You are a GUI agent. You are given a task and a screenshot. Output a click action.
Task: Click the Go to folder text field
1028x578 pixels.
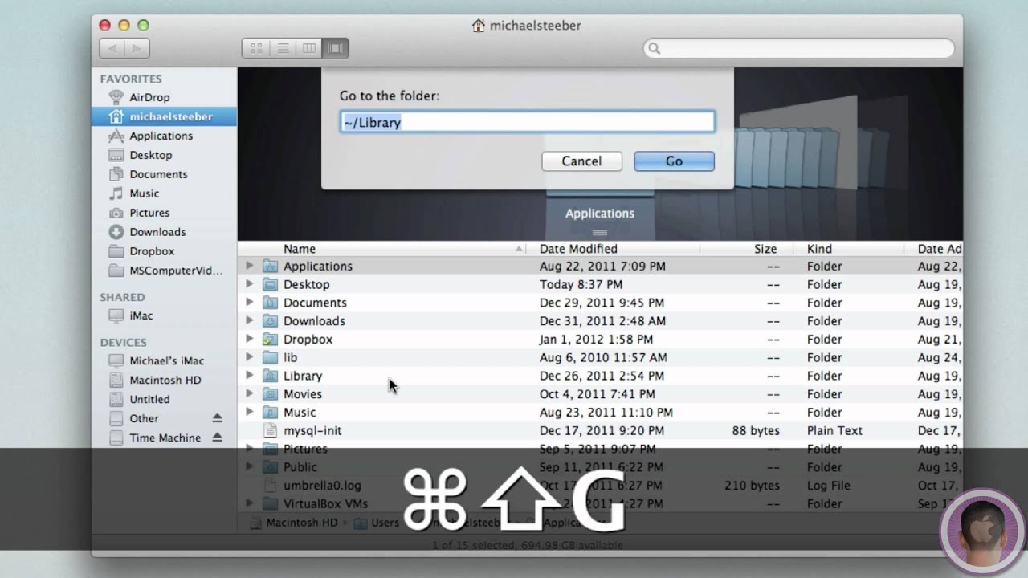[527, 122]
